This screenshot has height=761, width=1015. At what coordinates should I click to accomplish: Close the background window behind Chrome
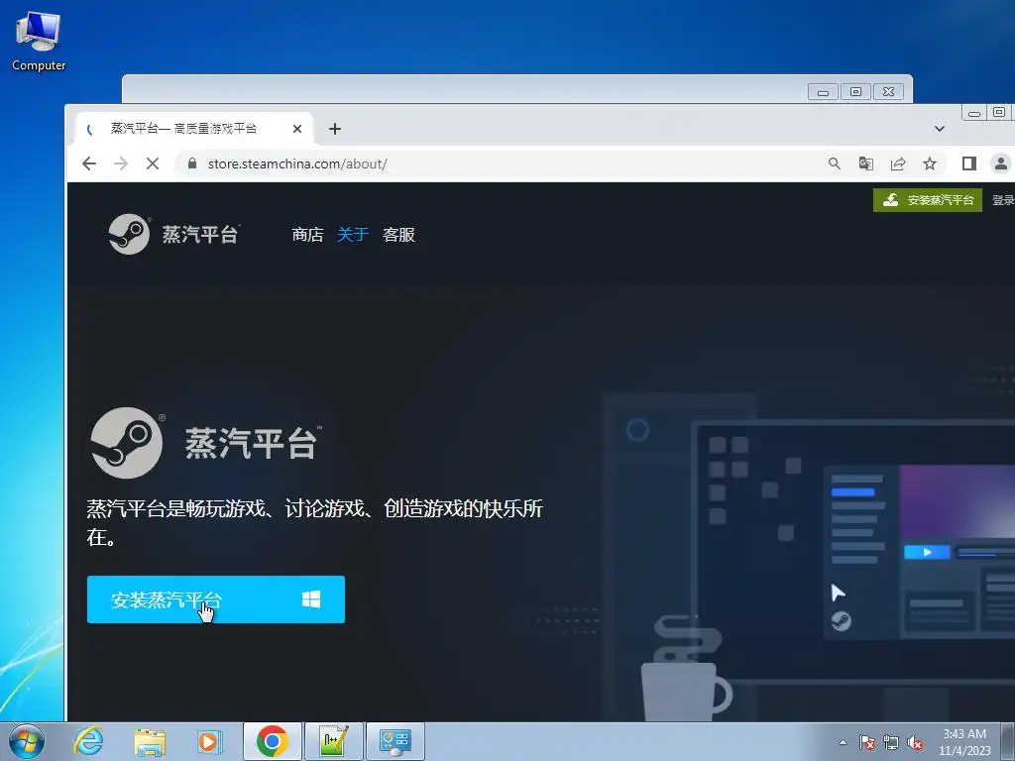[x=889, y=92]
